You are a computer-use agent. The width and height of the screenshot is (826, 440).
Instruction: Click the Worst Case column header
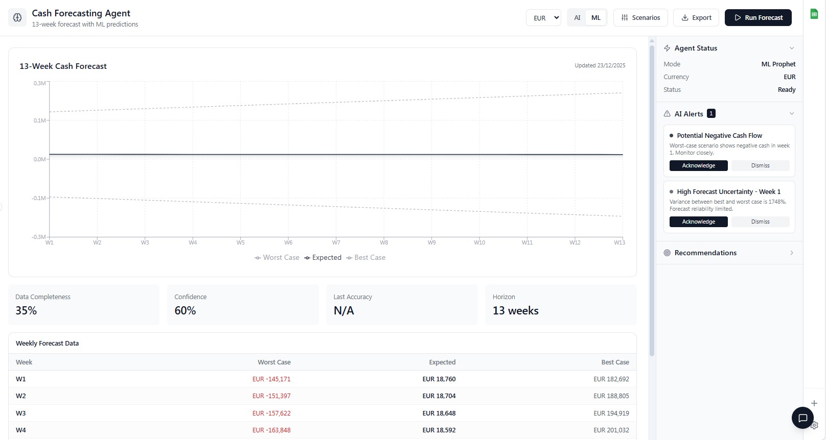click(x=274, y=362)
